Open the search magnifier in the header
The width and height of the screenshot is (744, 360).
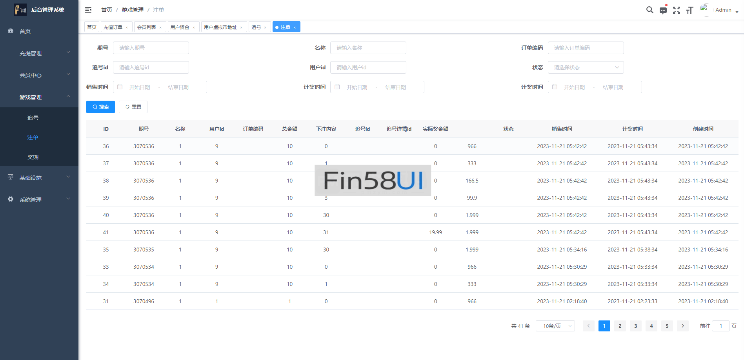point(649,10)
